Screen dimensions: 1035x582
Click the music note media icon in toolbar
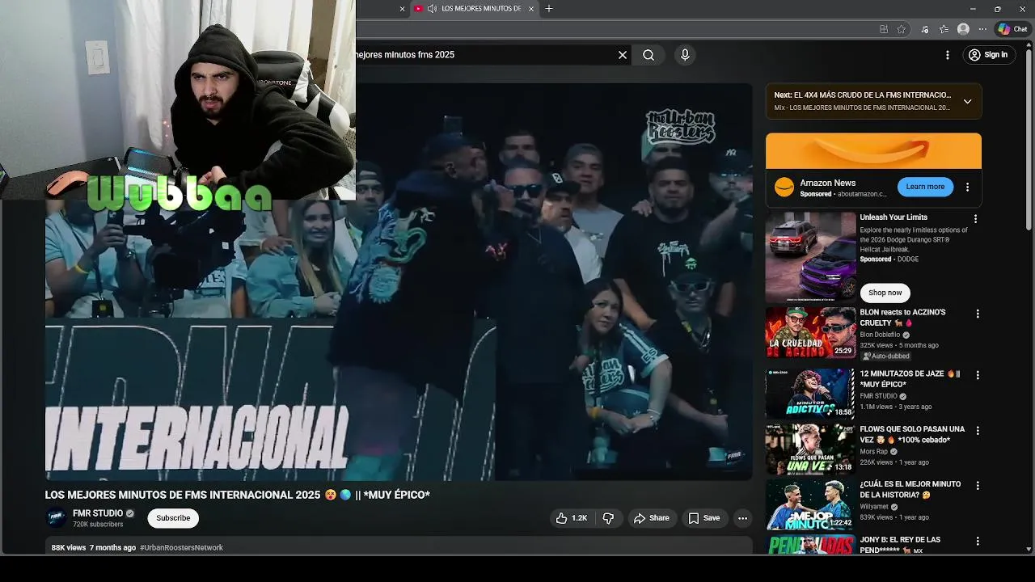click(x=925, y=29)
